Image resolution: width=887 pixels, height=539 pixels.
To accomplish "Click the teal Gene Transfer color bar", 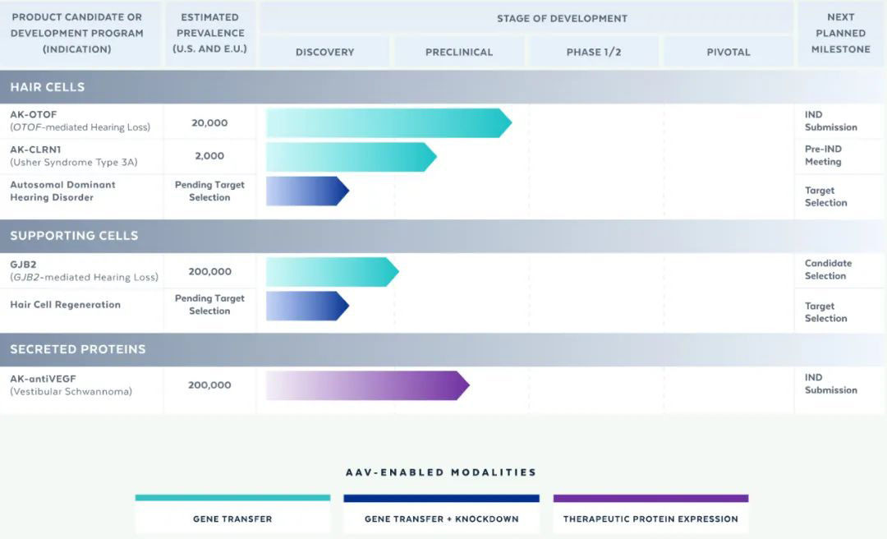I will pos(232,498).
